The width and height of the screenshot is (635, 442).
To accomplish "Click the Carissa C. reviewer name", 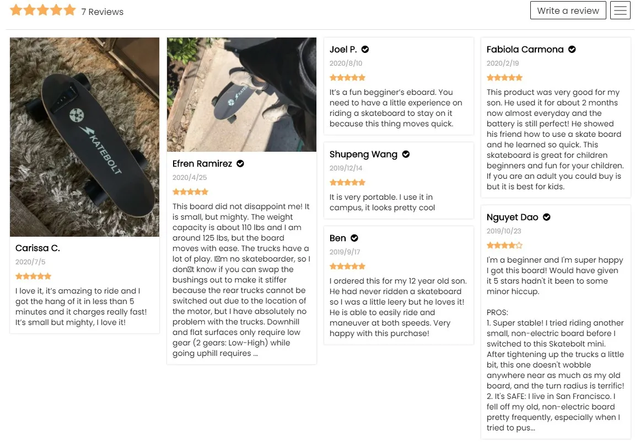I will tap(37, 248).
